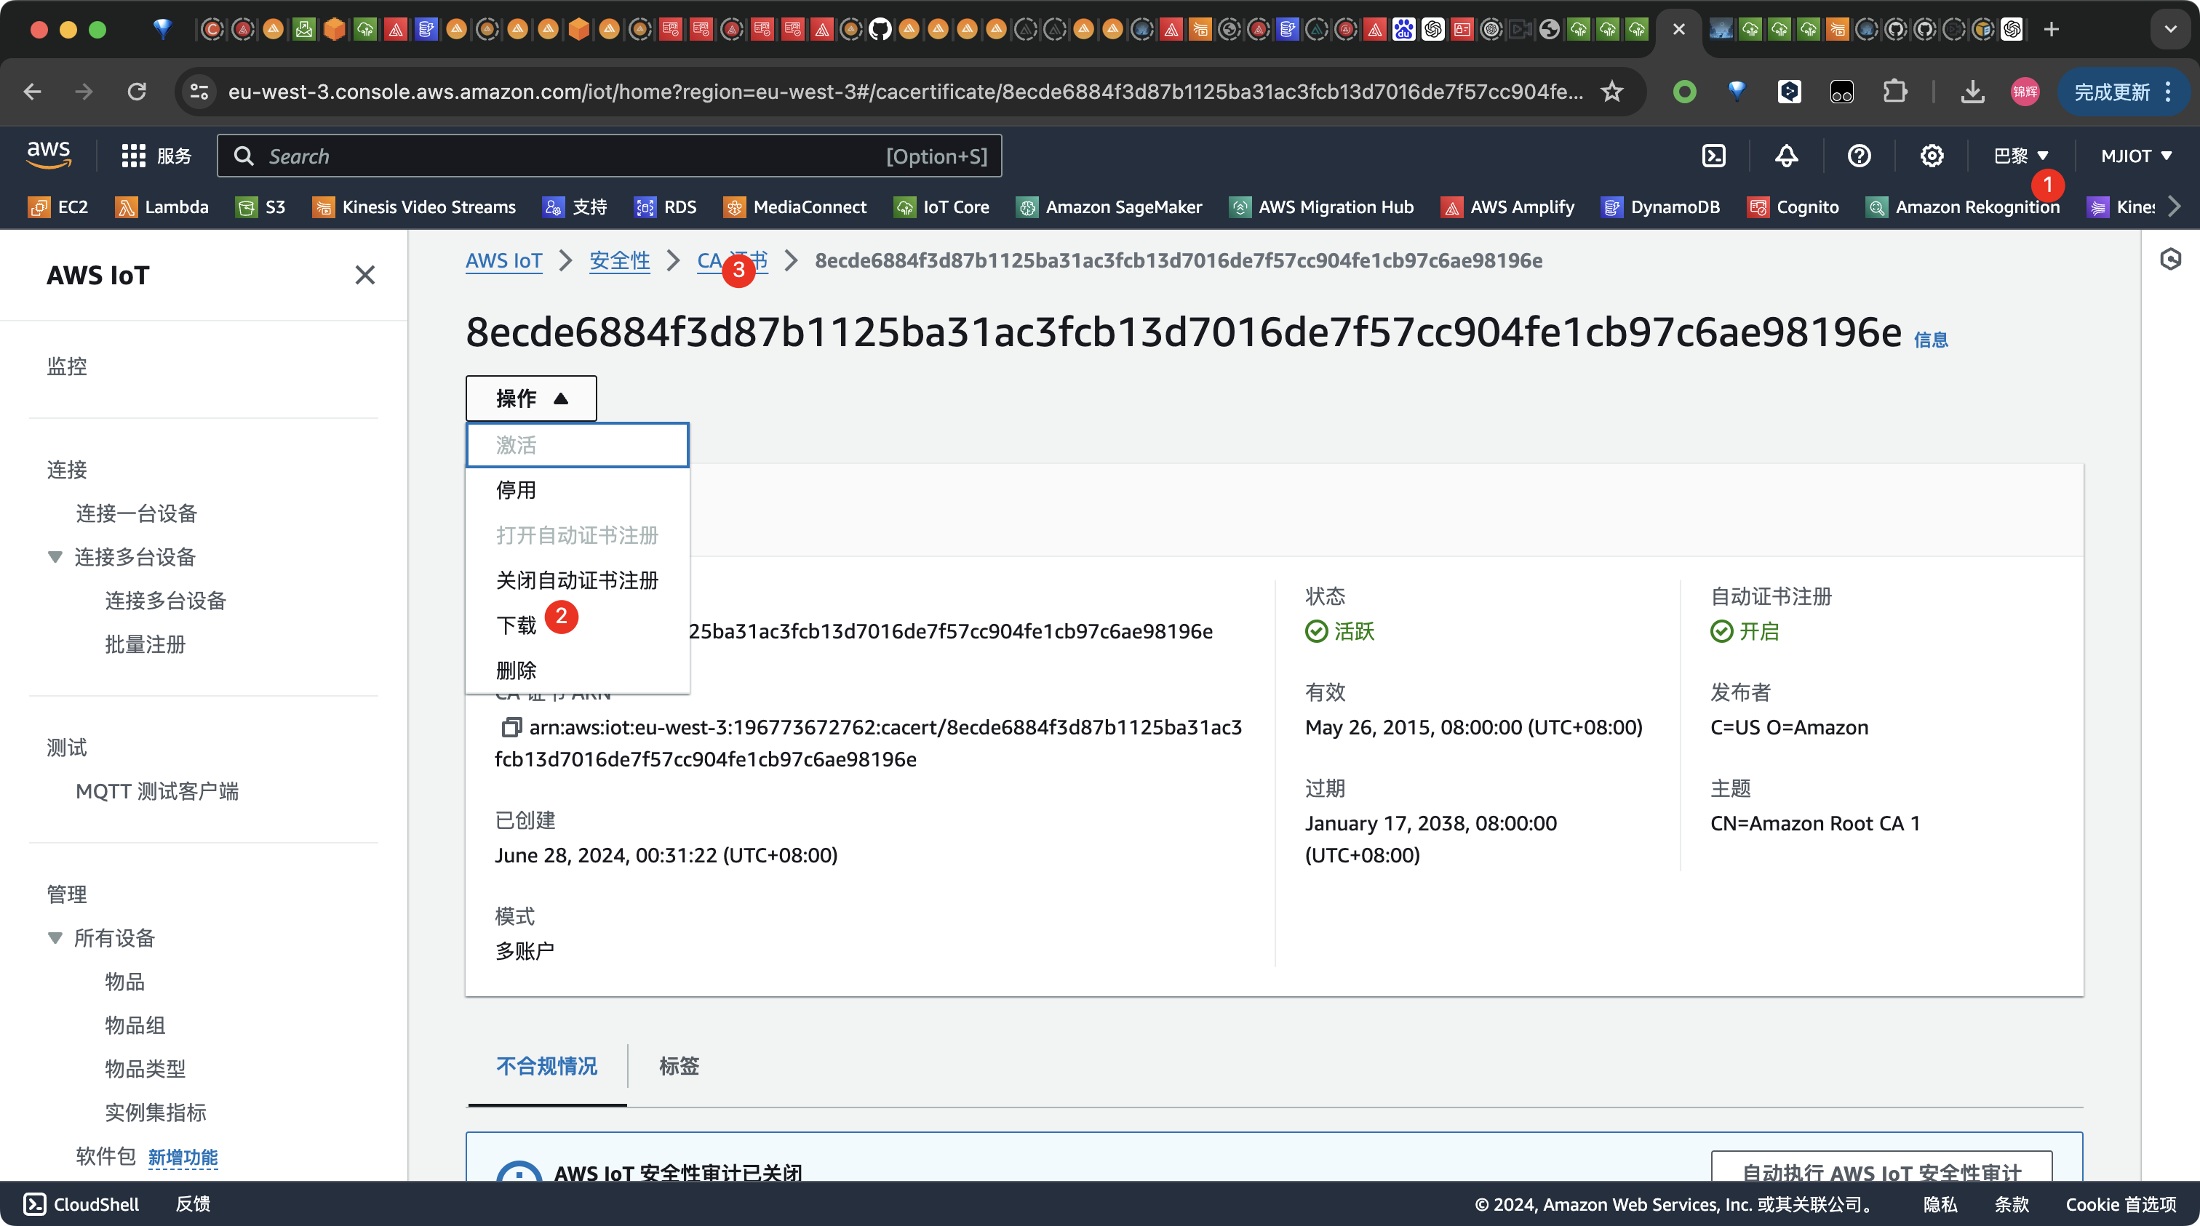Open the 操作 actions dropdown
2200x1226 pixels.
coord(531,398)
